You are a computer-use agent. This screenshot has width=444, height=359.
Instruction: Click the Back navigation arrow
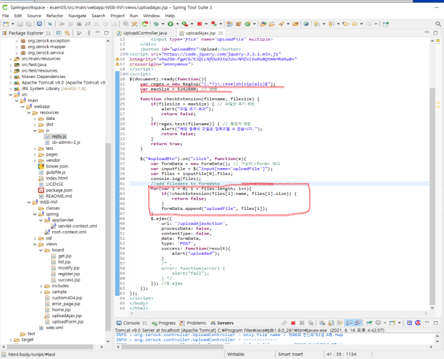click(x=354, y=24)
